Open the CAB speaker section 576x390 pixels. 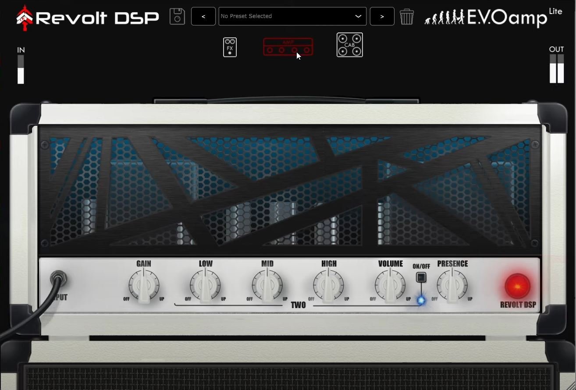349,44
